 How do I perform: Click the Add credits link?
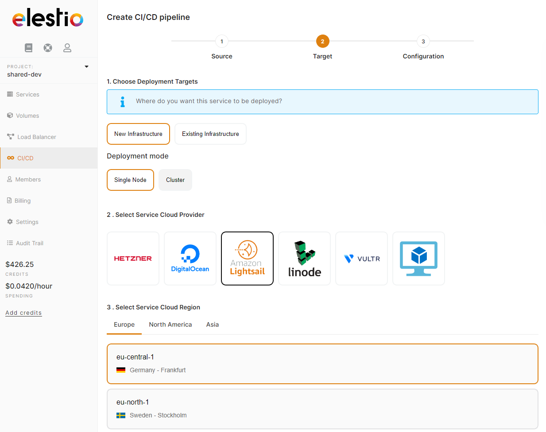pyautogui.click(x=23, y=313)
